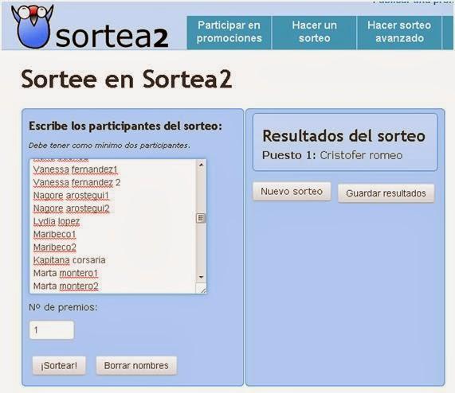The width and height of the screenshot is (455, 393).
Task: Start a new draw with 'Nuevo sorteo'
Action: pyautogui.click(x=292, y=192)
